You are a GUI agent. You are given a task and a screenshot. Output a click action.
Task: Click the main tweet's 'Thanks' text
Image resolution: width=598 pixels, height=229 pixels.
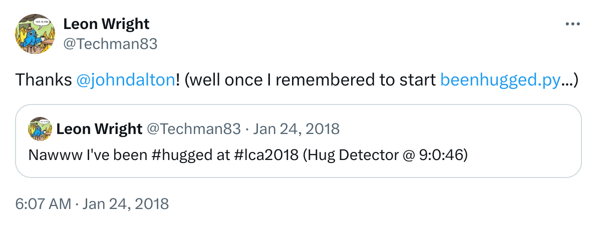pyautogui.click(x=44, y=80)
